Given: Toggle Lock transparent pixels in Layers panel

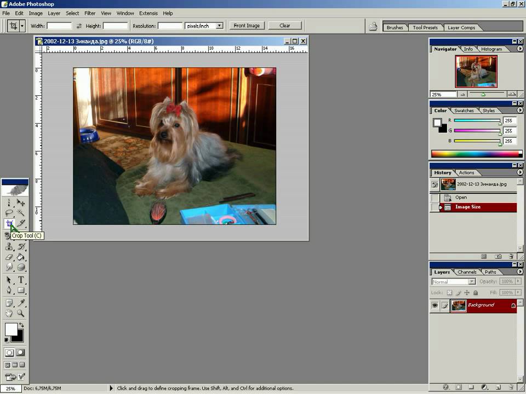Looking at the screenshot, I should click(x=449, y=292).
